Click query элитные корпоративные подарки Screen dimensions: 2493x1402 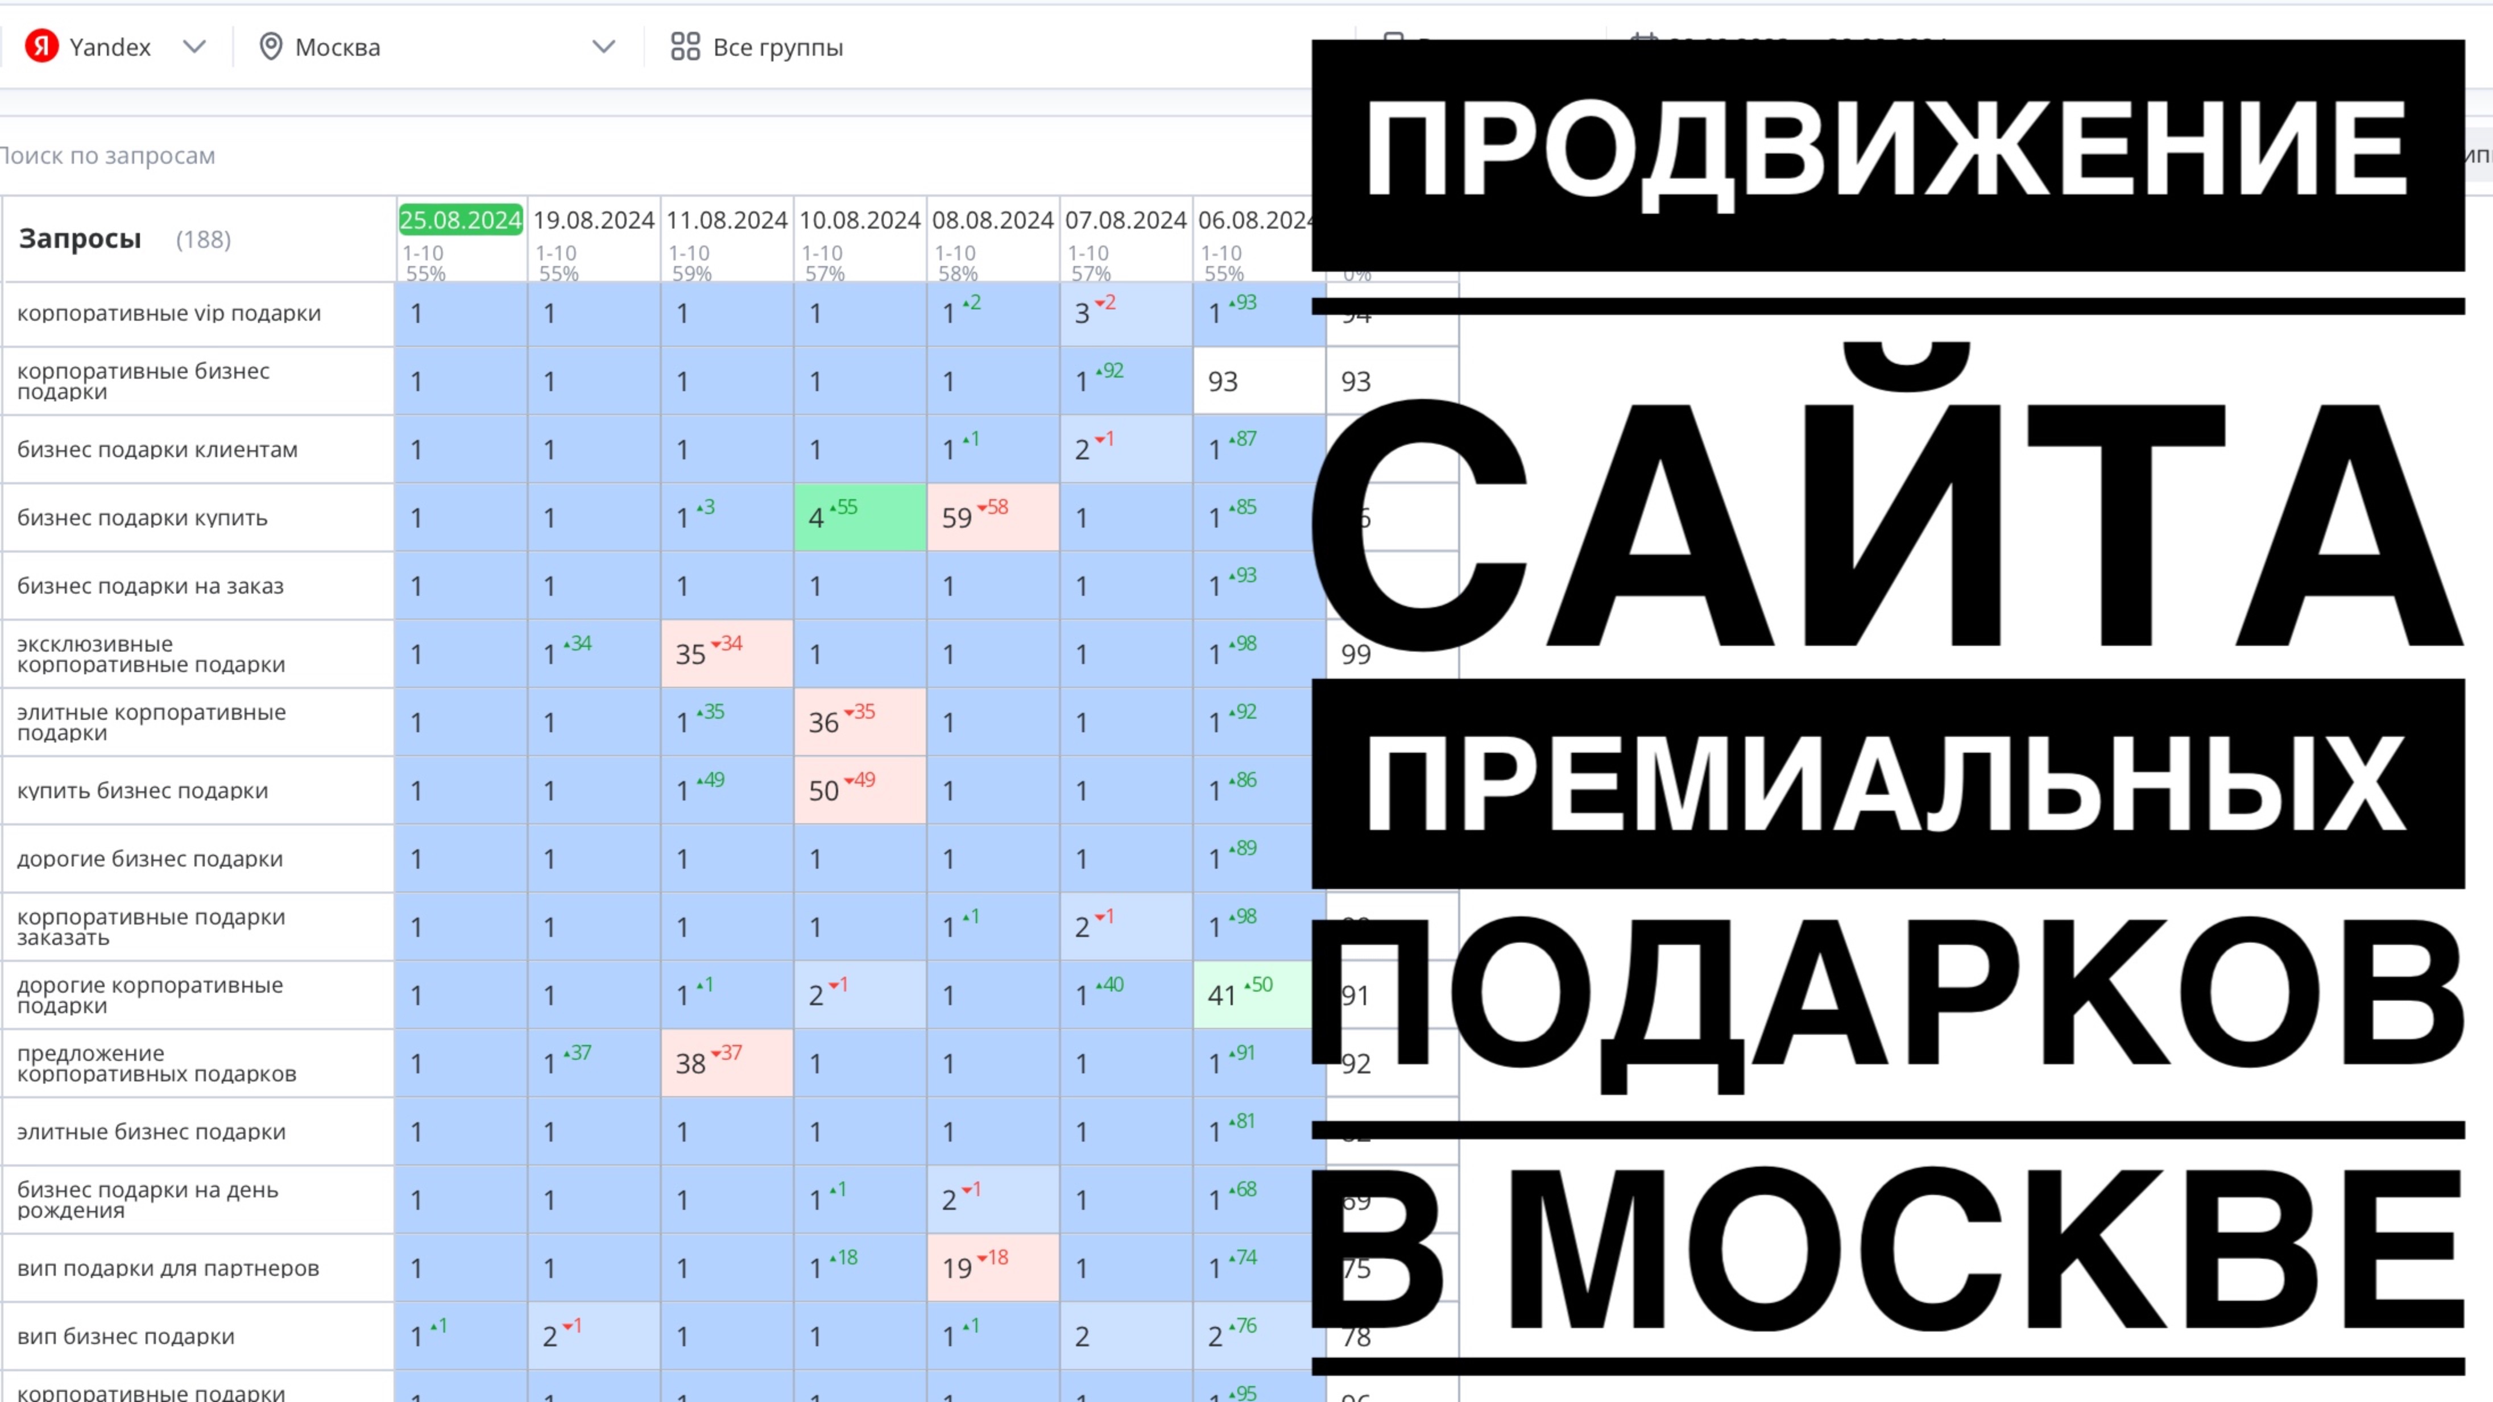(151, 723)
